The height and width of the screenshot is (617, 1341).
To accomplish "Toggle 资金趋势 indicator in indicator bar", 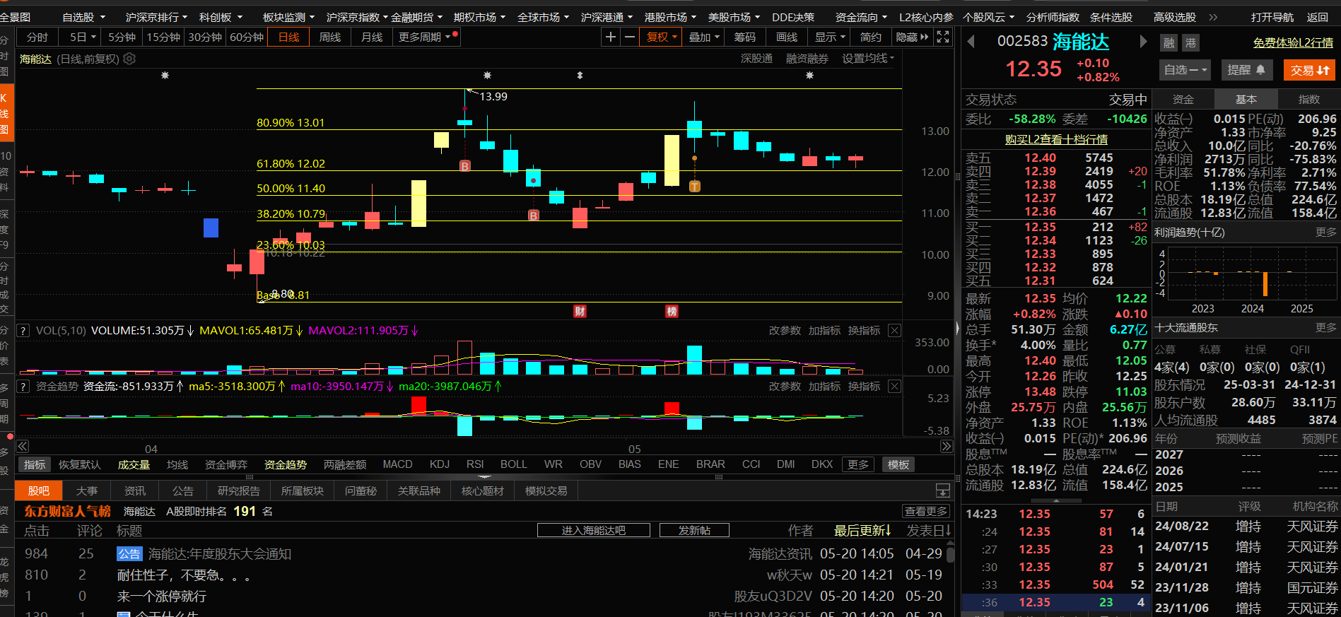I will pyautogui.click(x=285, y=464).
